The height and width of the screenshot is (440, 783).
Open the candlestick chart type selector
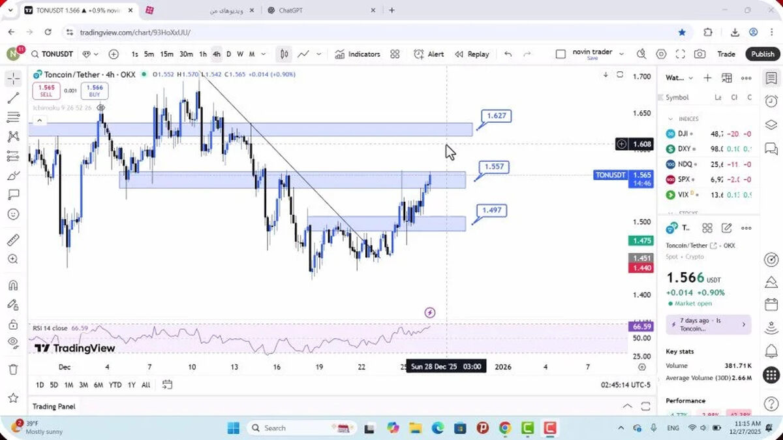coord(284,54)
